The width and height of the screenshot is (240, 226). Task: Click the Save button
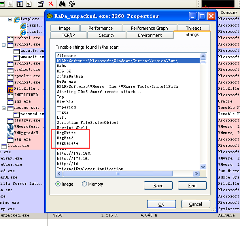coord(158,186)
